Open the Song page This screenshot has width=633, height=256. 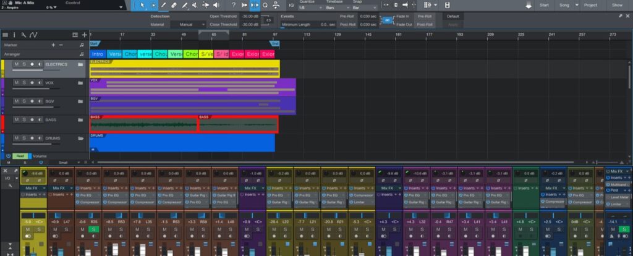564,5
